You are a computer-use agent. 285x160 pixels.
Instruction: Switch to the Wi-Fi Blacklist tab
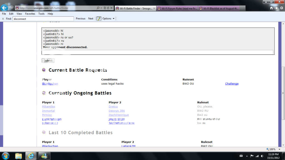pyautogui.click(x=219, y=8)
